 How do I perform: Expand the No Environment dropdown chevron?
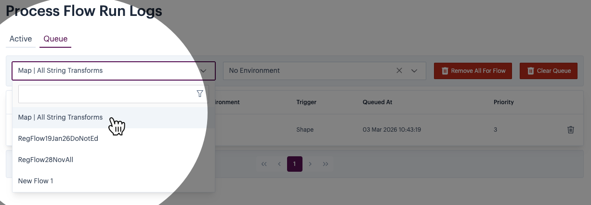[x=414, y=70]
